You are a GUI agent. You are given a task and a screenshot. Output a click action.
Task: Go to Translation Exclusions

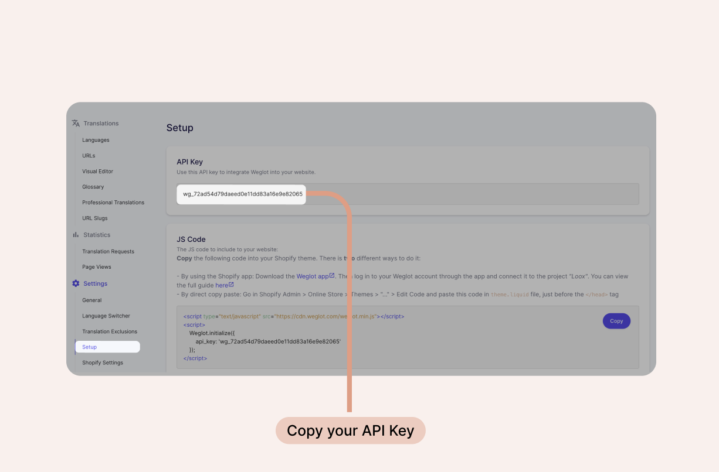(110, 331)
